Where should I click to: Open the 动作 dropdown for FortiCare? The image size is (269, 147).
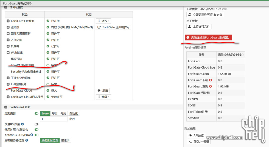(103, 21)
